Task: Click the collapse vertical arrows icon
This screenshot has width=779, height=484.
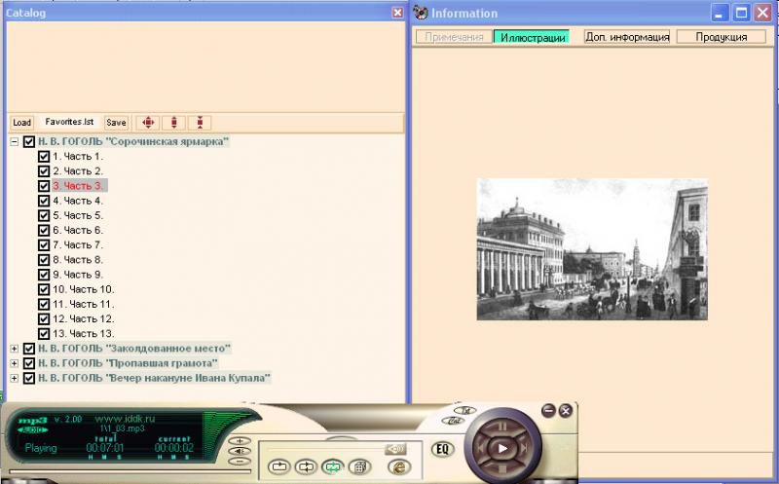Action: [199, 123]
